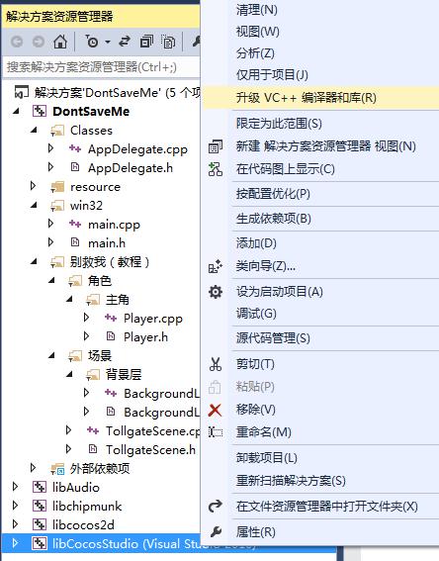Collapse the 背景层 folder

70,374
